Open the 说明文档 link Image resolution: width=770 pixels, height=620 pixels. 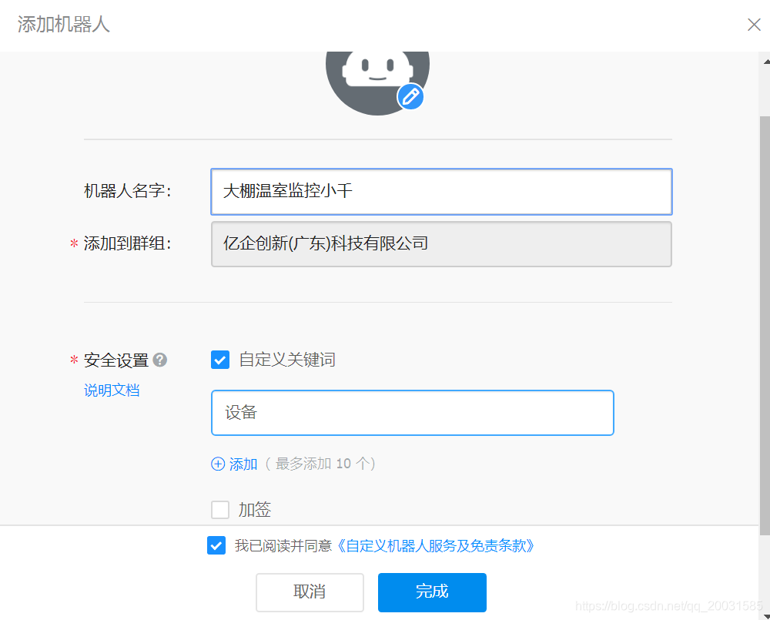click(x=112, y=390)
